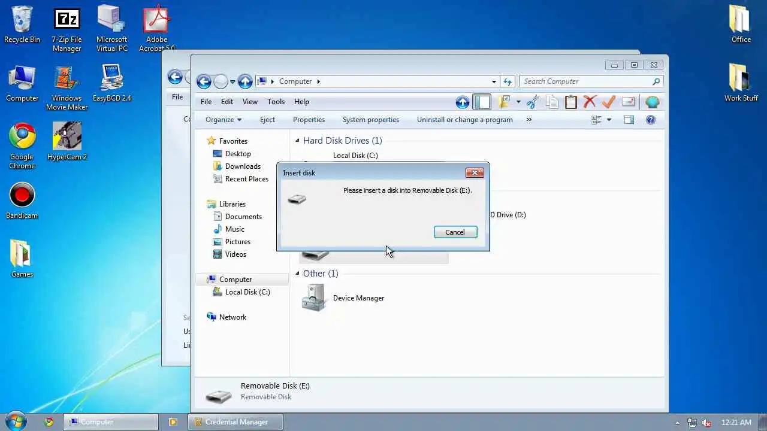
Task: Click the Copy pages icon
Action: tap(552, 102)
